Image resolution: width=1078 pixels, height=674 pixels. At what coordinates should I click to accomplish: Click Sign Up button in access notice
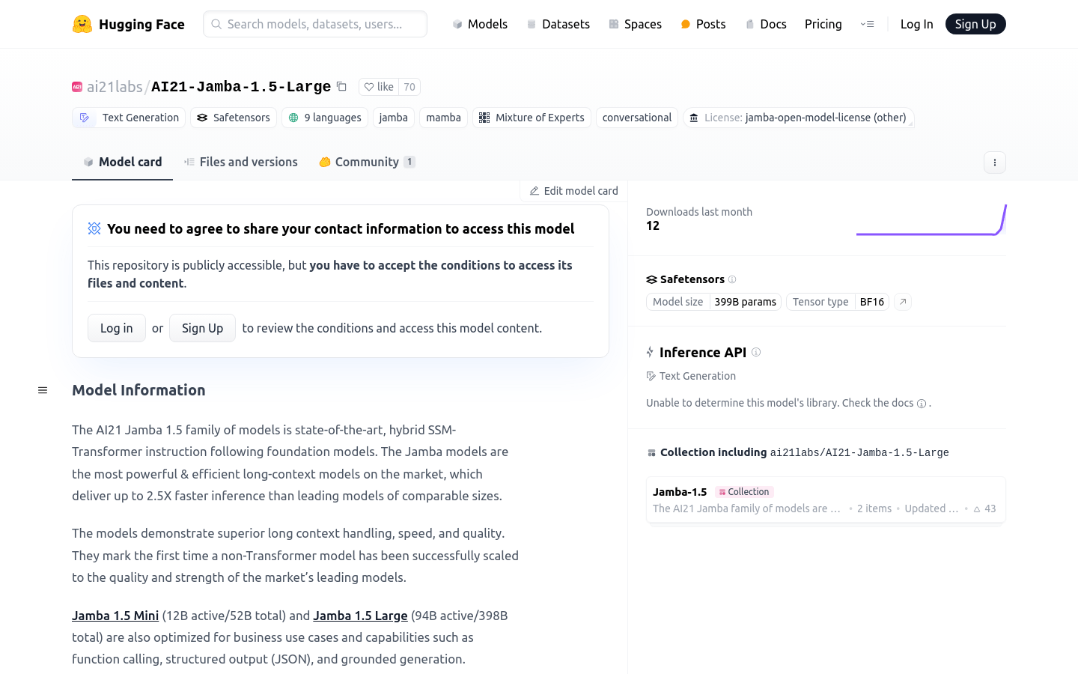tap(202, 328)
